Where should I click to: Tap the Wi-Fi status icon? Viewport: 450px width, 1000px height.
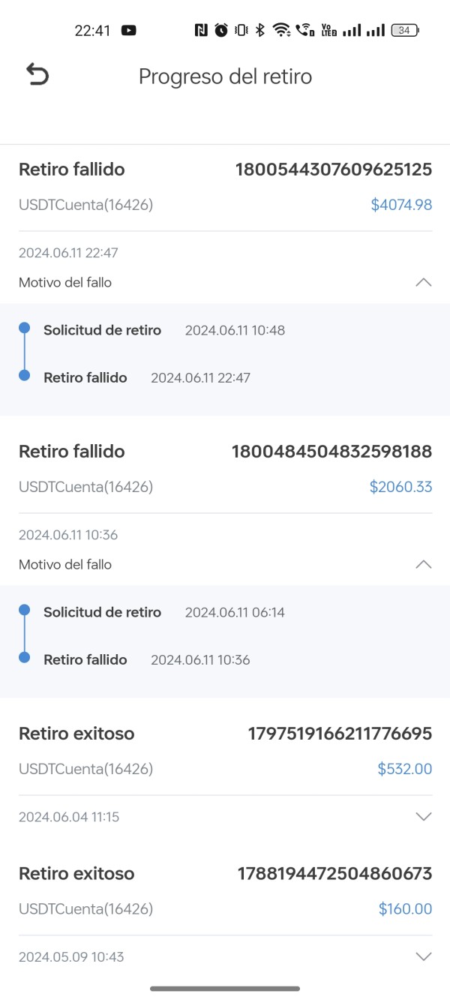(x=281, y=30)
